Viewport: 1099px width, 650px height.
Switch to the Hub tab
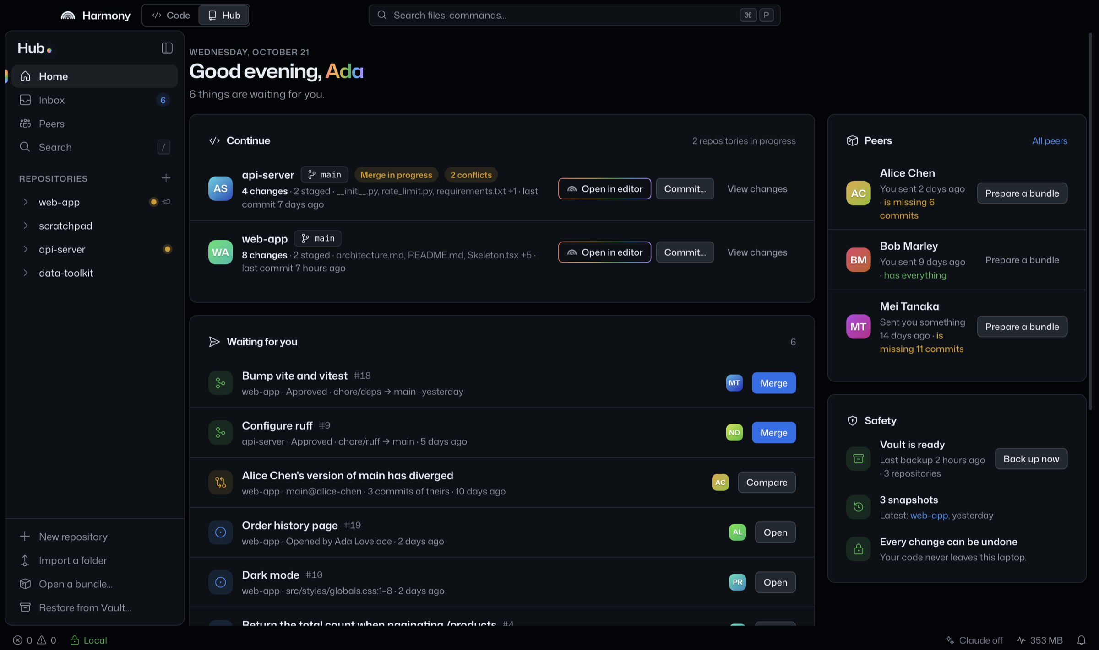[224, 15]
